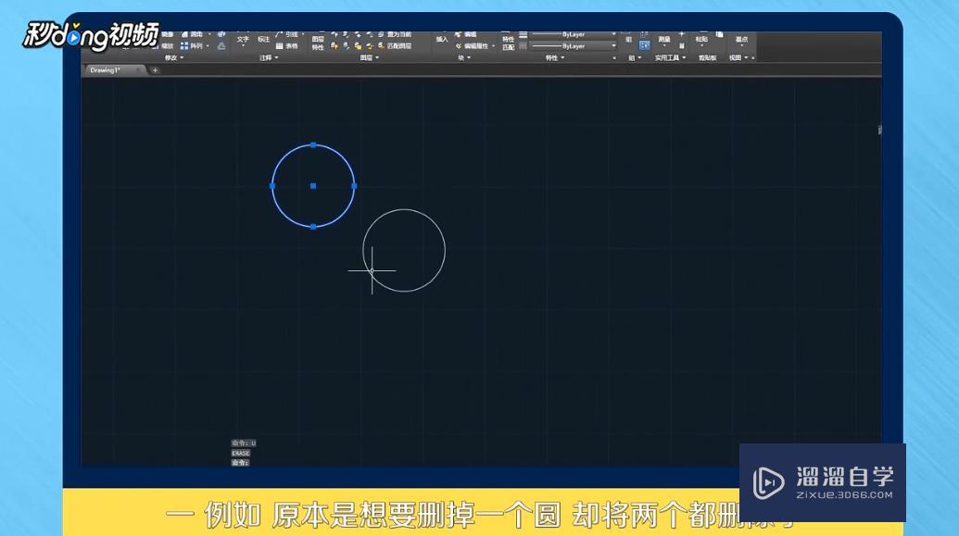Click the 编辑 (Edit block) tool
The width and height of the screenshot is (959, 536).
tap(466, 34)
